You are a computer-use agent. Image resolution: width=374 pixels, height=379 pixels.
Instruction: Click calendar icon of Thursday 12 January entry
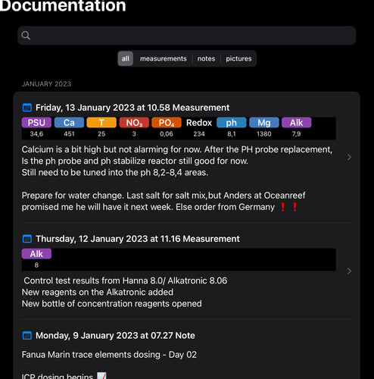click(27, 239)
